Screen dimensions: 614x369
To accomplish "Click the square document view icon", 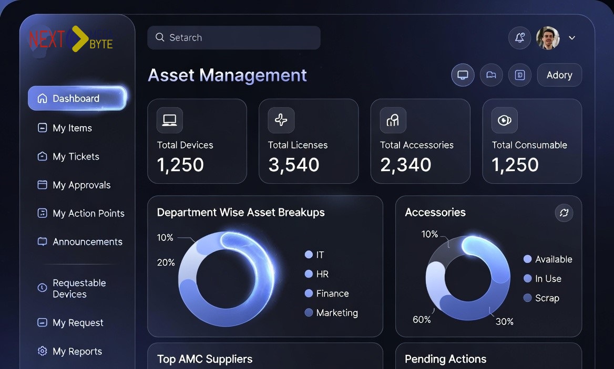I will pos(519,75).
